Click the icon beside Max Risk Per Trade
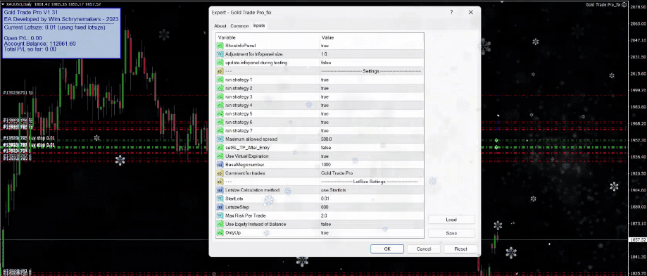 pos(220,215)
